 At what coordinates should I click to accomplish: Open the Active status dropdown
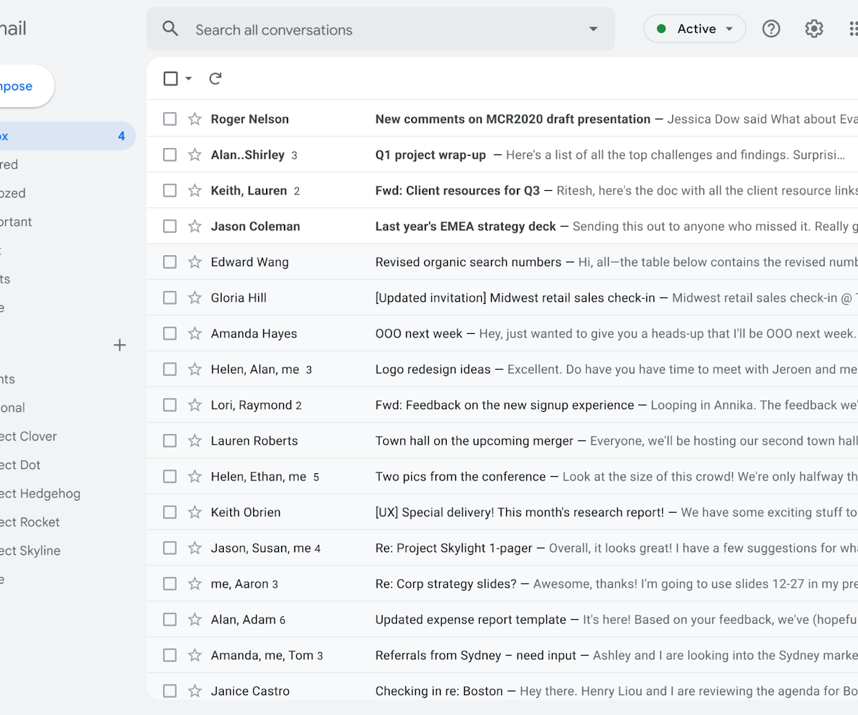694,29
